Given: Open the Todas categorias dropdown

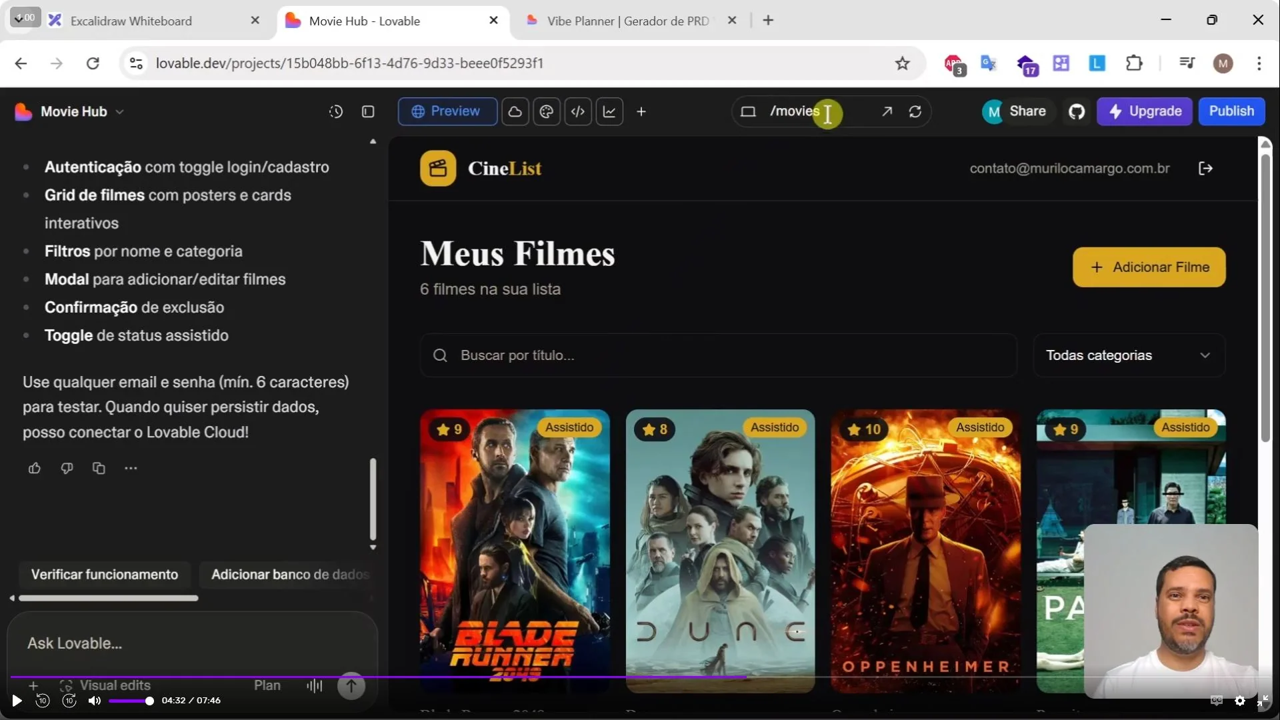Looking at the screenshot, I should (1129, 355).
